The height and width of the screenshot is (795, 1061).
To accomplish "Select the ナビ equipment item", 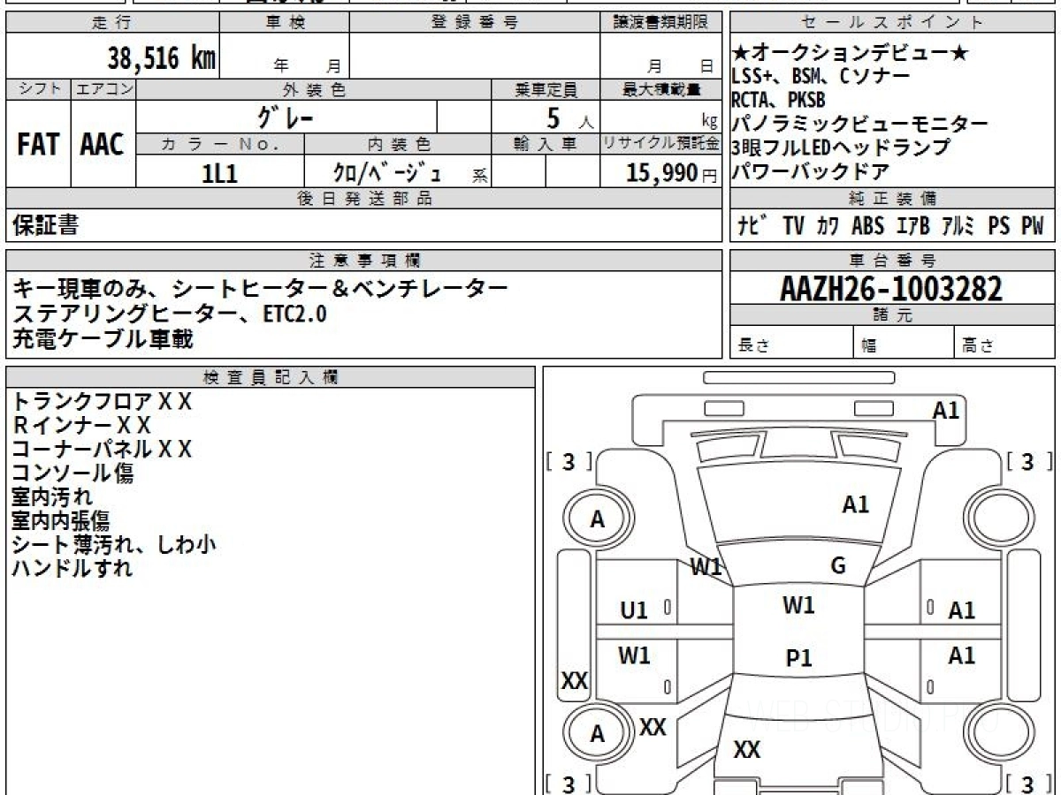I will [752, 226].
